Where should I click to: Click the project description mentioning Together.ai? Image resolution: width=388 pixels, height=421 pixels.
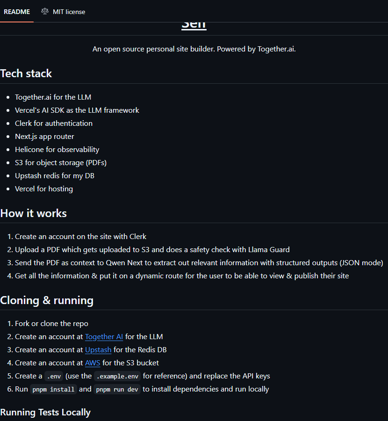point(194,49)
